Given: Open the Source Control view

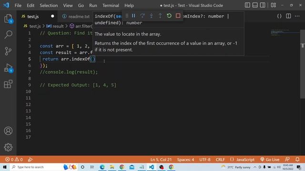Looking at the screenshot, I should pyautogui.click(x=8, y=51).
